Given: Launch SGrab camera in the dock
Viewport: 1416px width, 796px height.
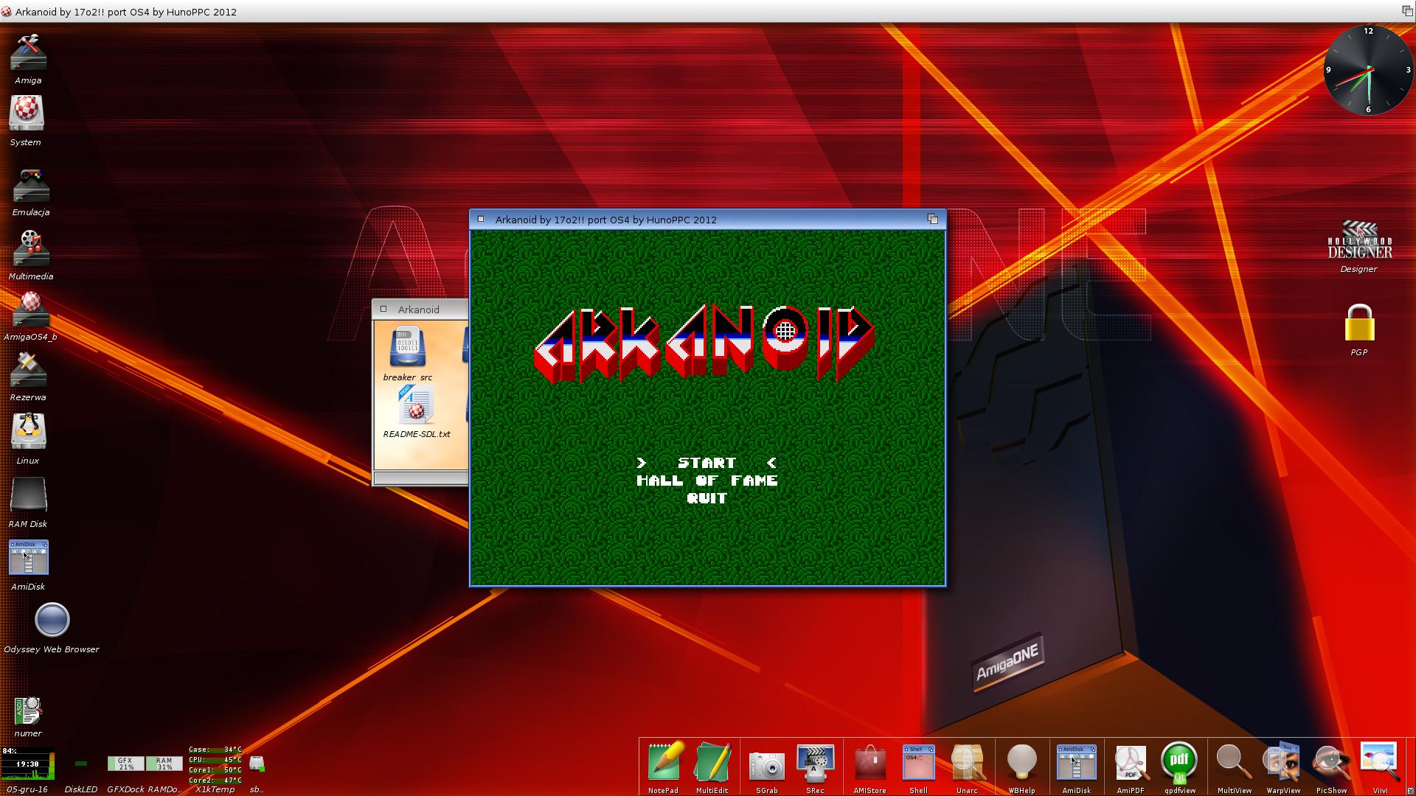Looking at the screenshot, I should 767,766.
